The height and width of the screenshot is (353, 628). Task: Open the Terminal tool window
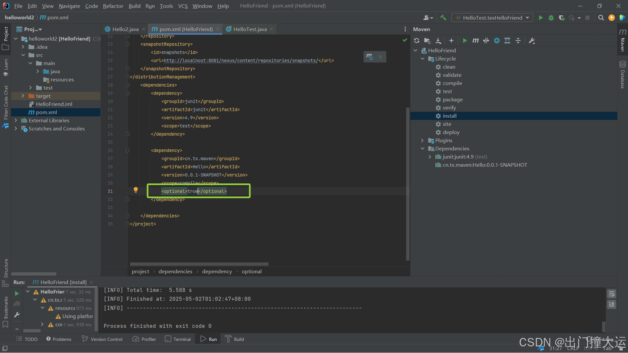tap(178, 339)
